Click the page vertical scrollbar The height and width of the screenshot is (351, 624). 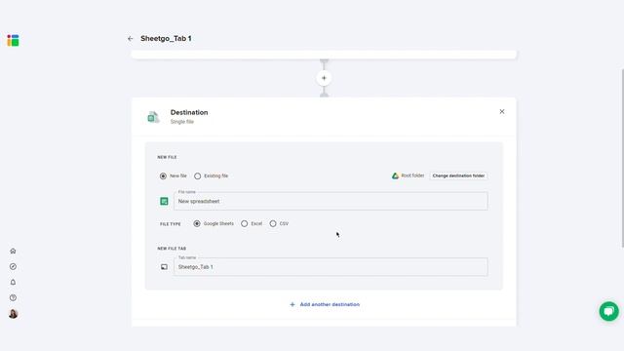pos(622,158)
